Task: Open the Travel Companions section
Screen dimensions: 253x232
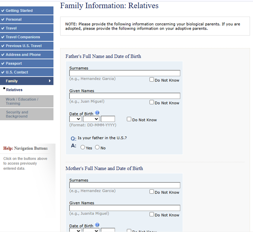Action: [x=23, y=37]
